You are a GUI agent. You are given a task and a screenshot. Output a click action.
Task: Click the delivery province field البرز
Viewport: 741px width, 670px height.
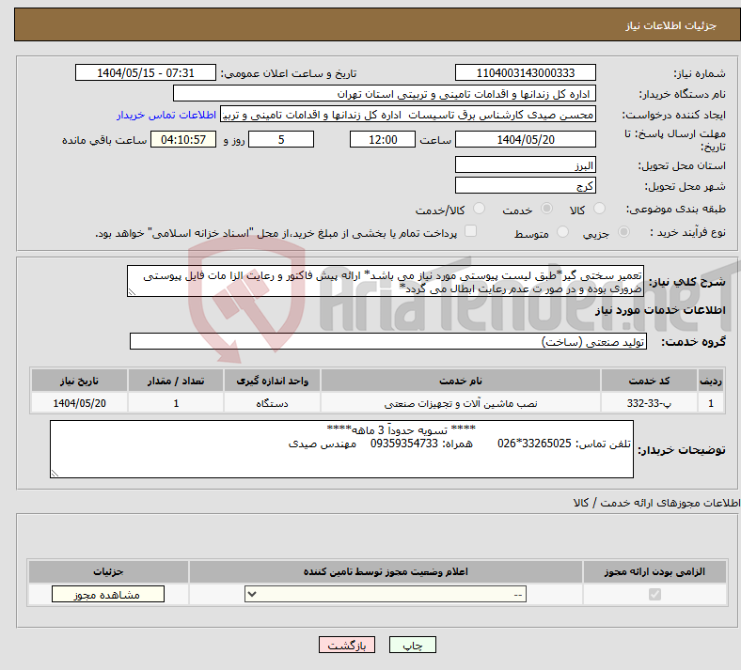point(526,164)
